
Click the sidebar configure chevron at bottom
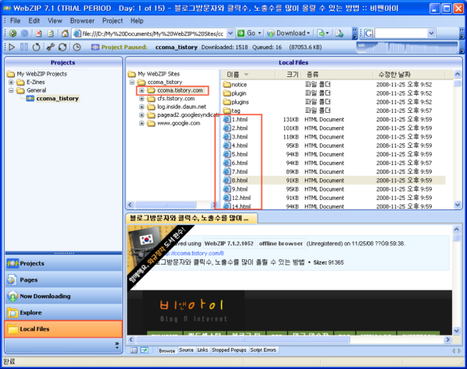117,345
